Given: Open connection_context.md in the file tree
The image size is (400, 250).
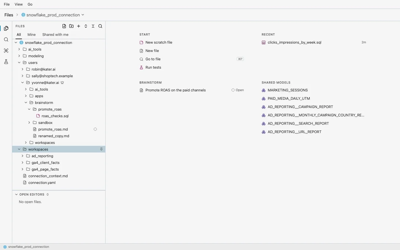Looking at the screenshot, I should pos(48,176).
